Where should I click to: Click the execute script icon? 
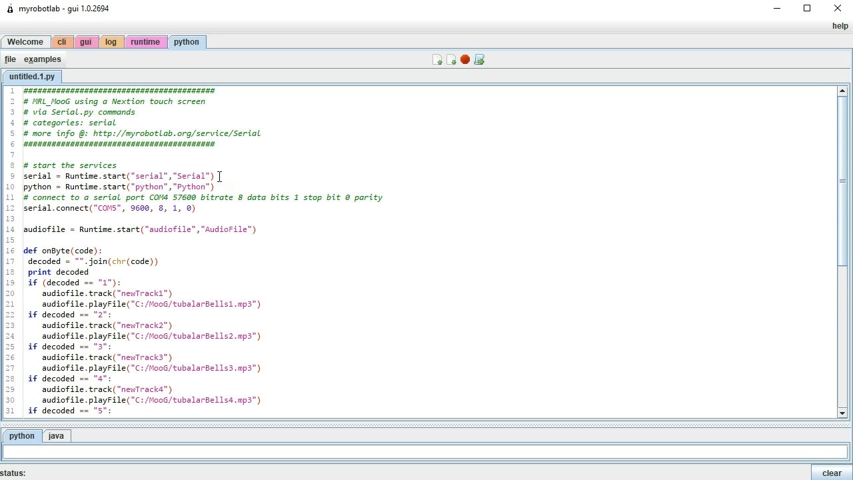pyautogui.click(x=479, y=60)
